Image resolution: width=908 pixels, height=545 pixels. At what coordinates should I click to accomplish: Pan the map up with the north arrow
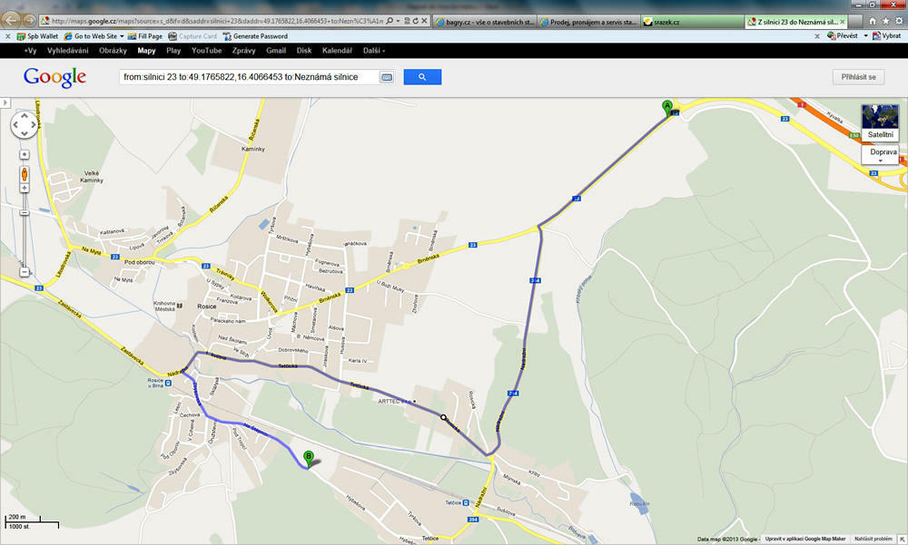click(x=25, y=116)
